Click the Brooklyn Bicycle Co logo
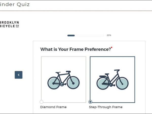Viewport: 152px width, 114px height. coord(9,24)
